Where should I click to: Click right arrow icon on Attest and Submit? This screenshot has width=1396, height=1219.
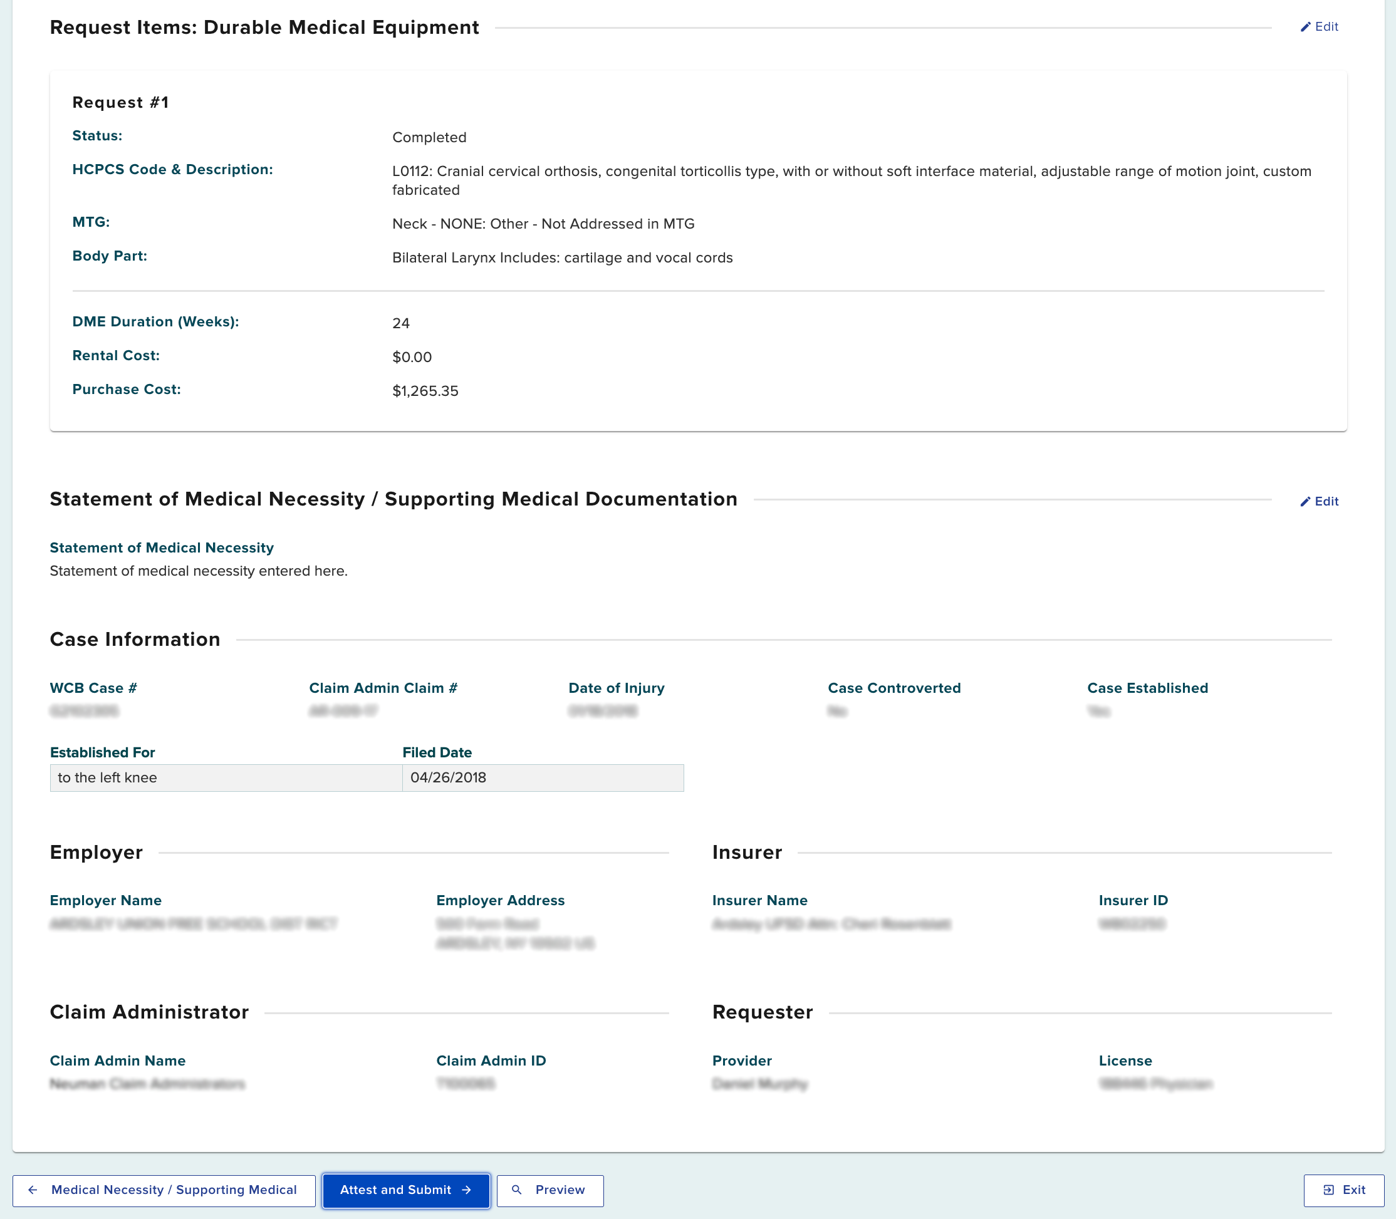[467, 1190]
